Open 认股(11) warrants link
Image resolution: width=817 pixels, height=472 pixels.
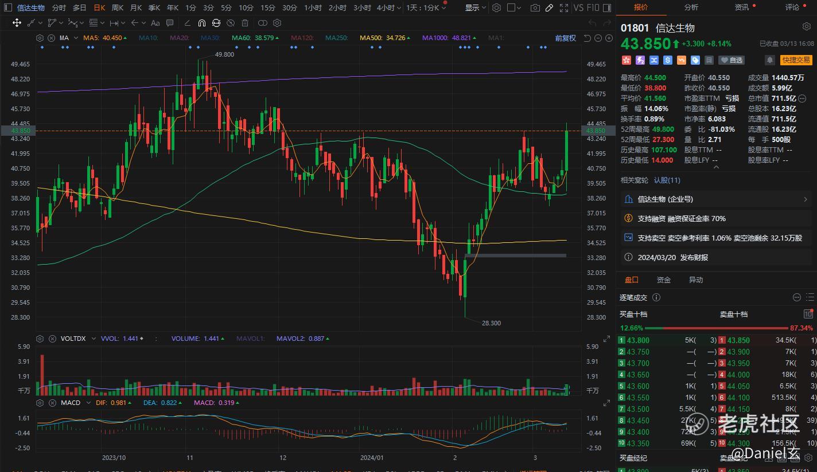pyautogui.click(x=667, y=180)
